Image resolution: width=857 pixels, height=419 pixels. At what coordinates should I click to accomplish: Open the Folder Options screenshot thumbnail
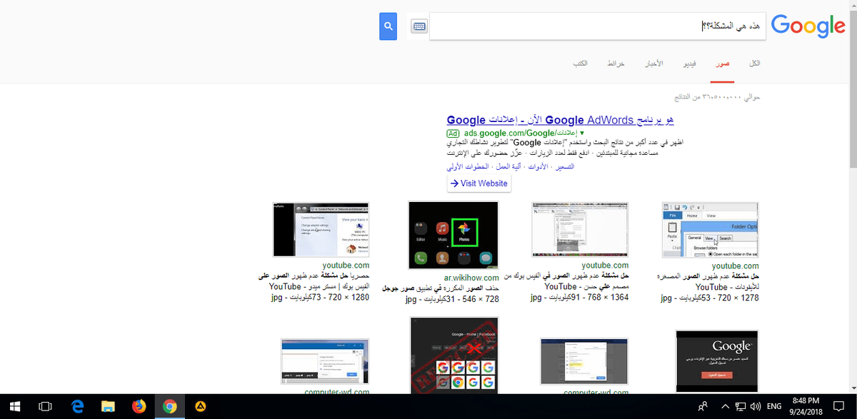711,229
